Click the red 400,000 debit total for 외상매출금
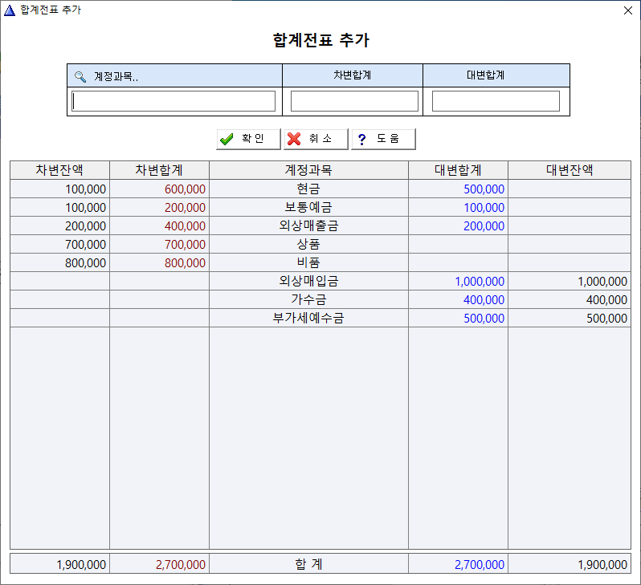The image size is (641, 585). [x=186, y=226]
